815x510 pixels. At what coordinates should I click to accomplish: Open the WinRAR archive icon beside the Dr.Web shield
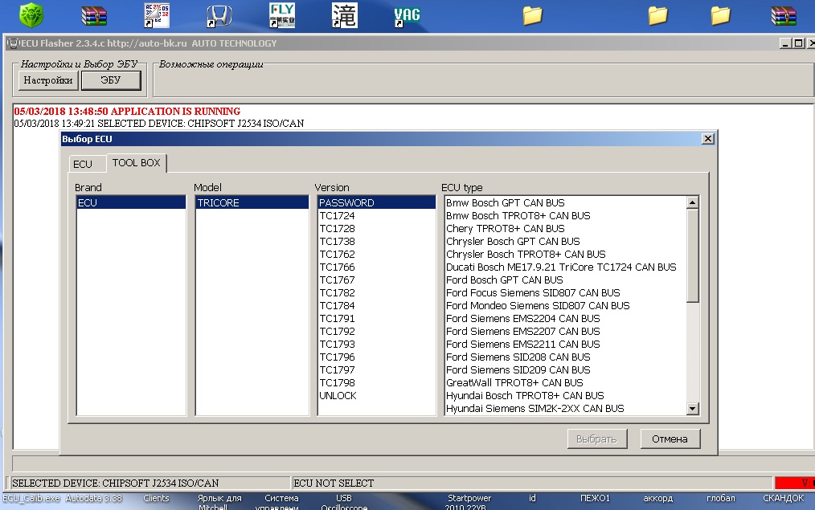94,15
